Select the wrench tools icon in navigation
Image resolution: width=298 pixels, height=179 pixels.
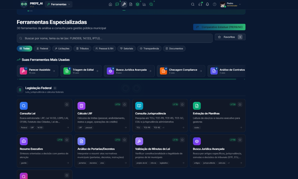tap(124, 4)
